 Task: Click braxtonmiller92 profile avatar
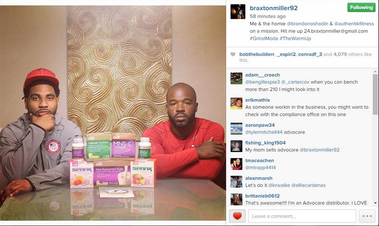tap(238, 12)
